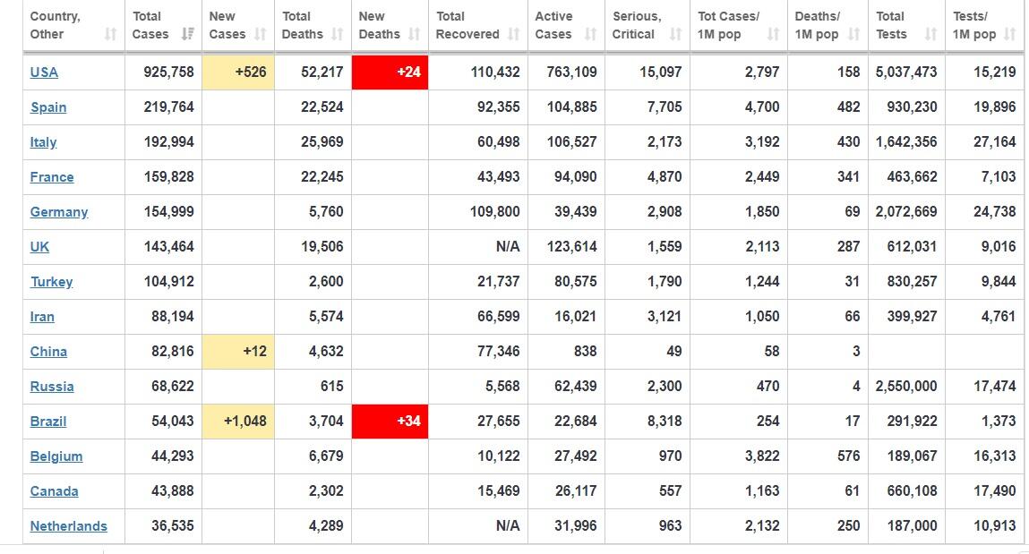The image size is (1029, 554).
Task: Select Brazil's new deaths cell +34
Action: [390, 422]
